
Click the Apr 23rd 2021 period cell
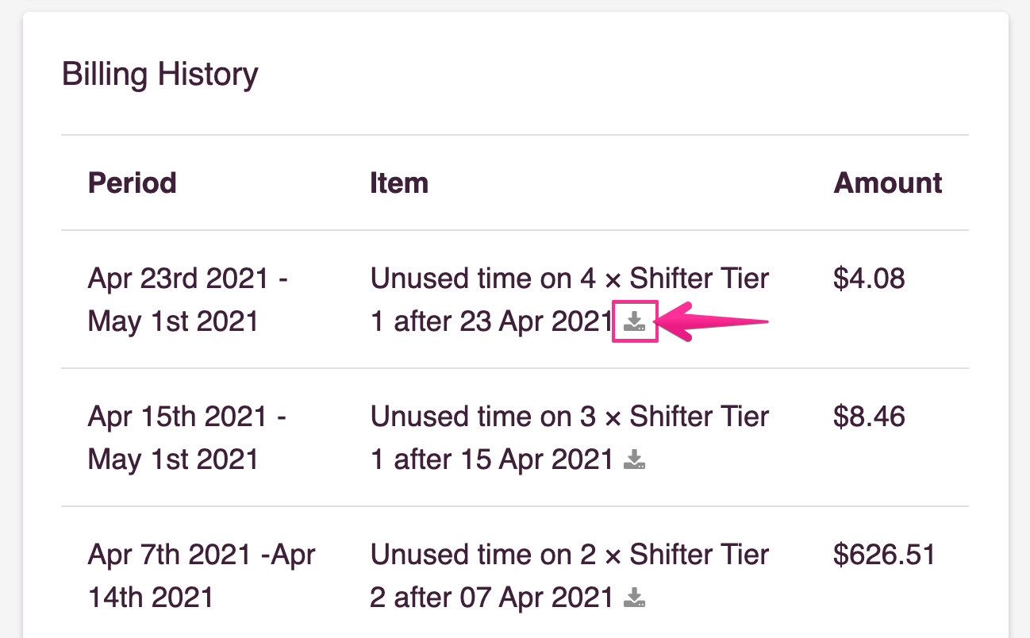pos(188,300)
